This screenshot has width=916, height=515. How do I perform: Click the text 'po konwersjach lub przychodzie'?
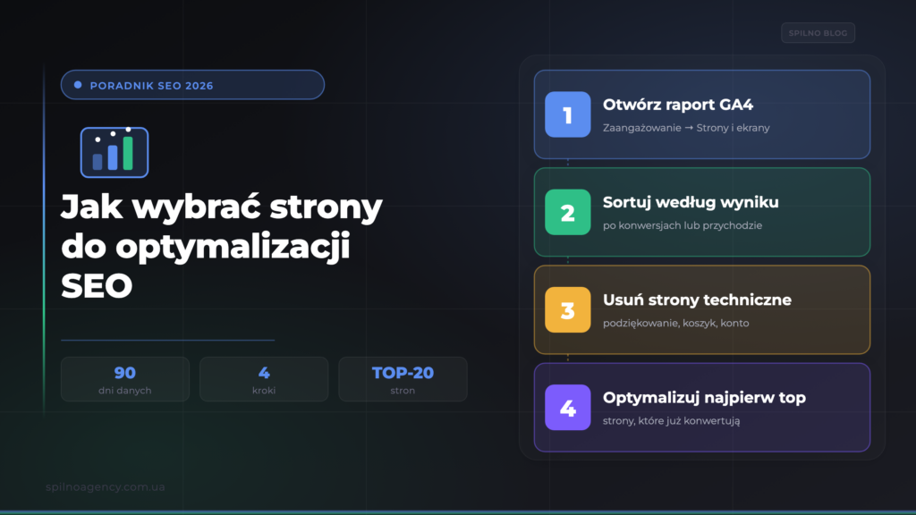click(x=683, y=225)
